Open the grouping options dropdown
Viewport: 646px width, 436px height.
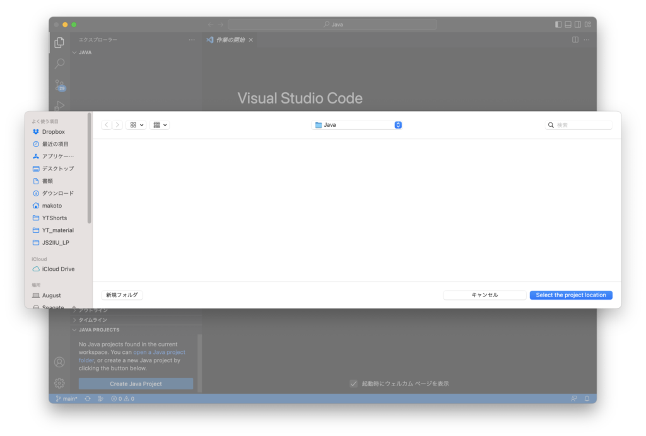(160, 125)
